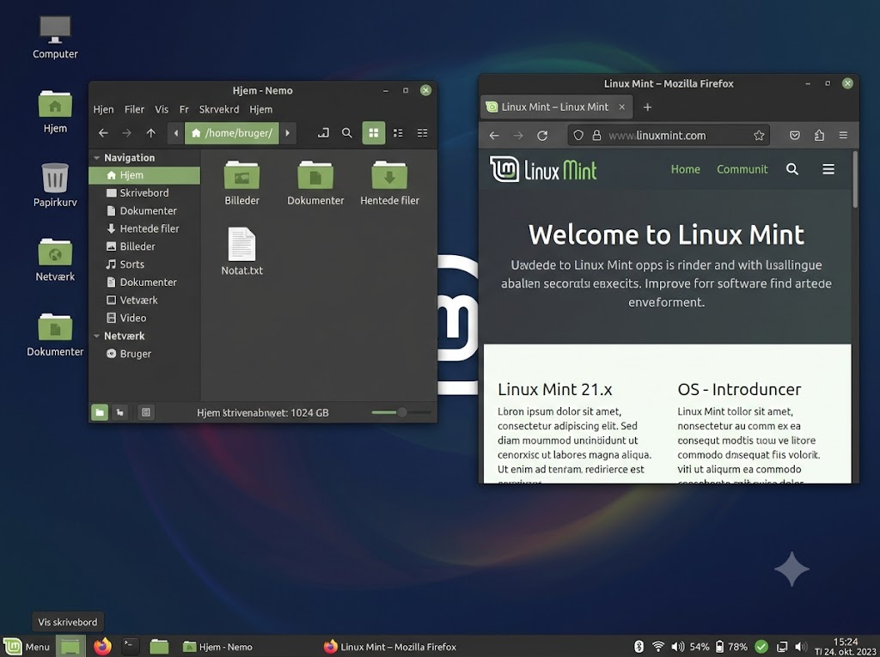
Task: Select Billeder in the Nemo sidebar
Action: (144, 246)
